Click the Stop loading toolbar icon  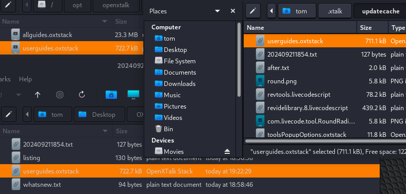[x=60, y=95]
